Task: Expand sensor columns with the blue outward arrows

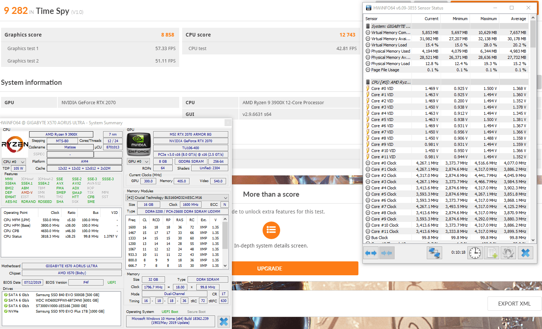Action: [x=371, y=253]
